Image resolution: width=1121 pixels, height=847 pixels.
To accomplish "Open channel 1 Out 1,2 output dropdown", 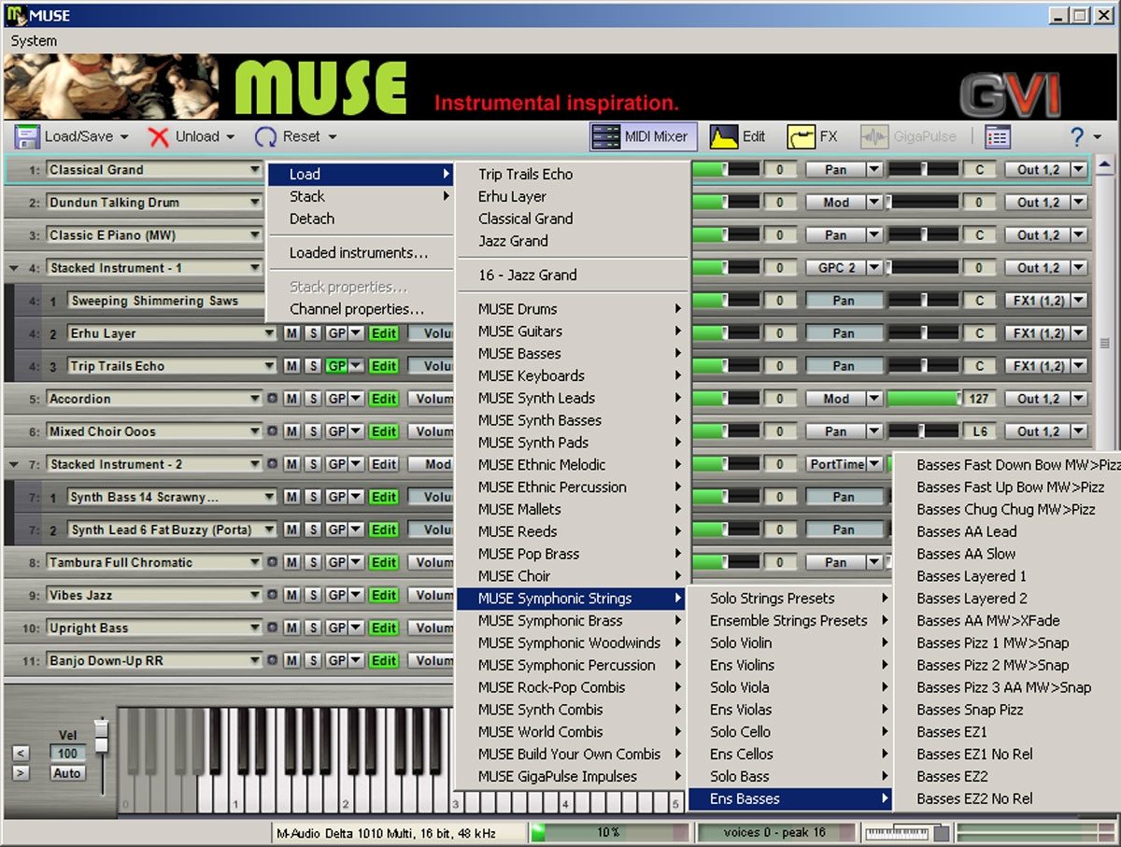I will click(x=1079, y=170).
